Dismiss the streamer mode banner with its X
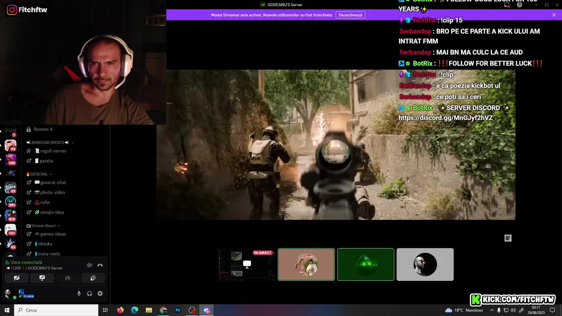This screenshot has width=562, height=316. 554,15
